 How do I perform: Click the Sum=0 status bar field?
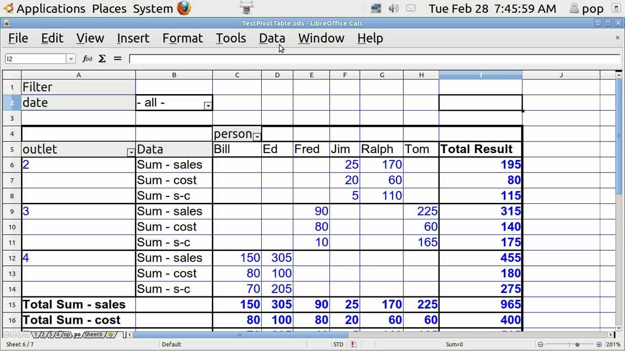click(x=455, y=344)
